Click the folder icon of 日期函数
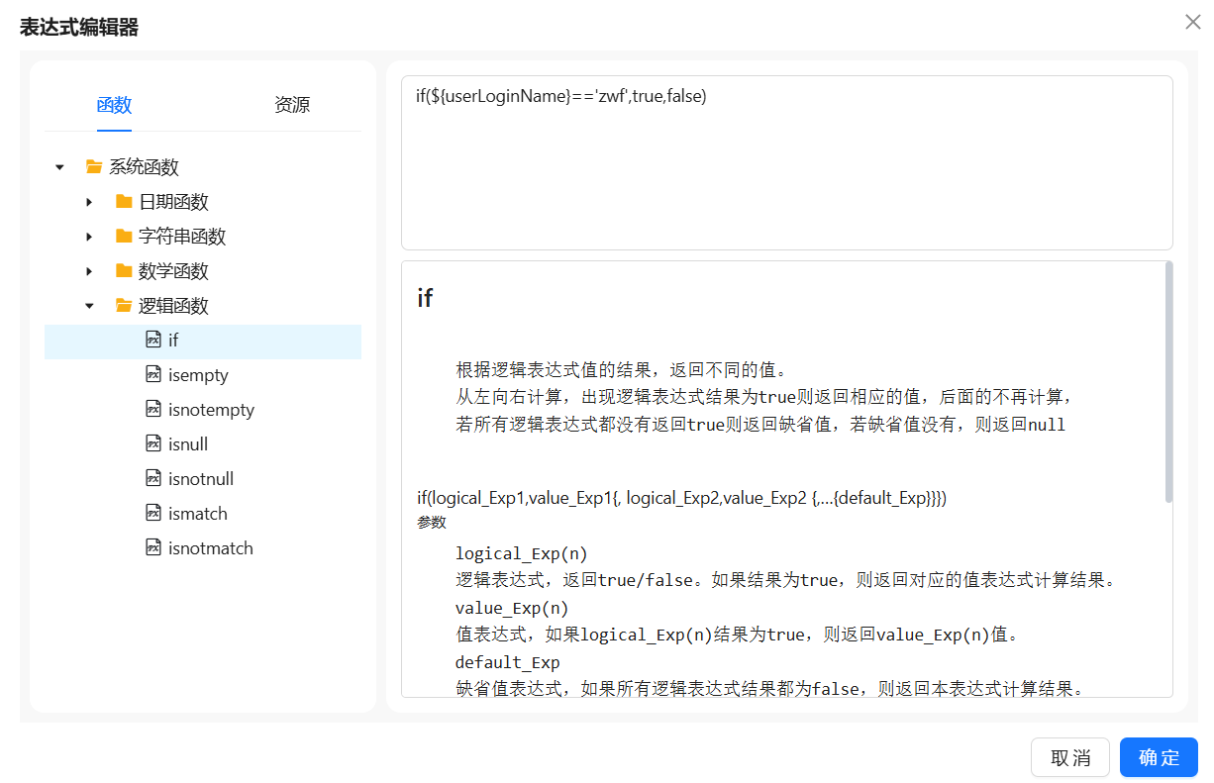The image size is (1214, 783). (x=124, y=202)
